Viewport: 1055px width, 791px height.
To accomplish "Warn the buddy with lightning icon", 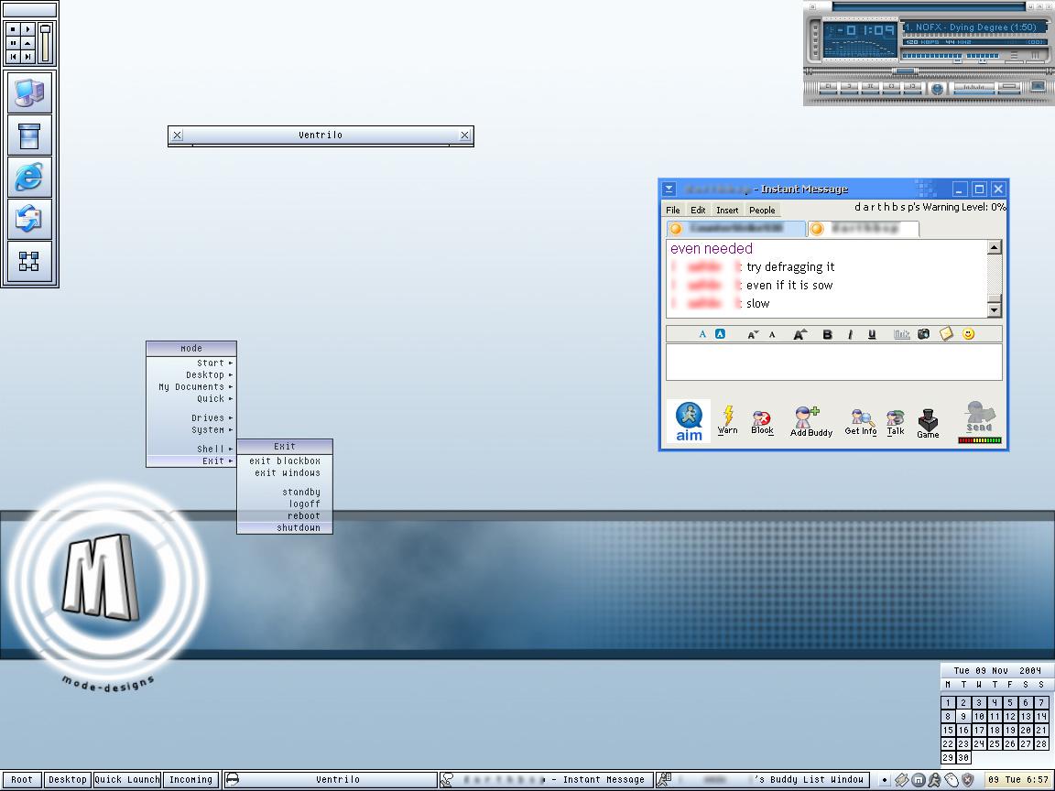I will [727, 420].
